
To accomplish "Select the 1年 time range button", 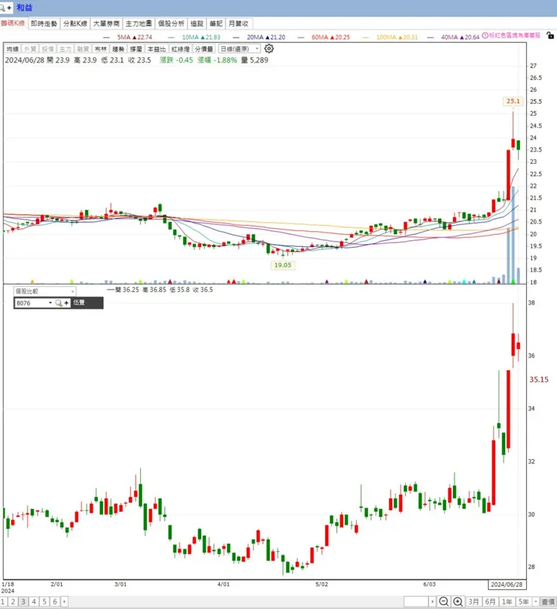I will (507, 601).
